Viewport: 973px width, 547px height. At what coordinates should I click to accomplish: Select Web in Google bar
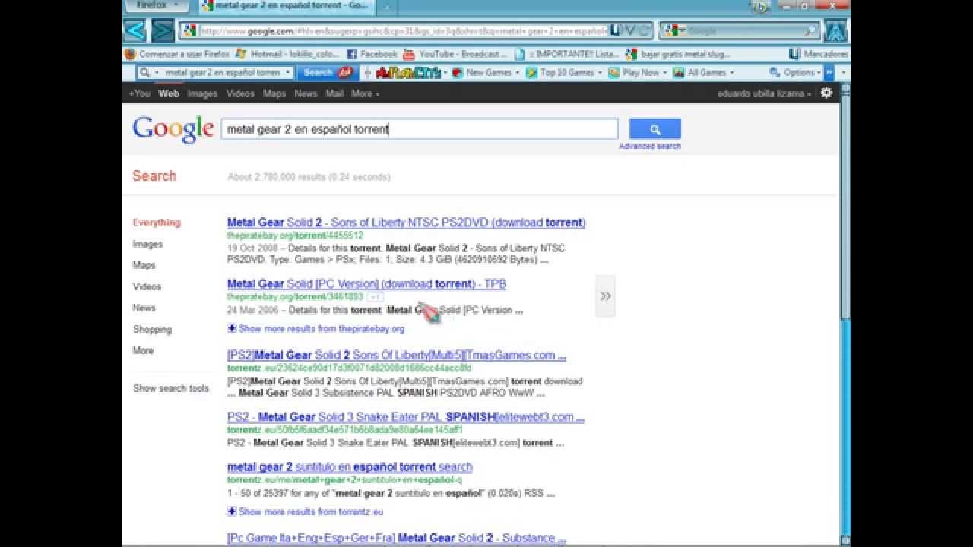click(169, 93)
